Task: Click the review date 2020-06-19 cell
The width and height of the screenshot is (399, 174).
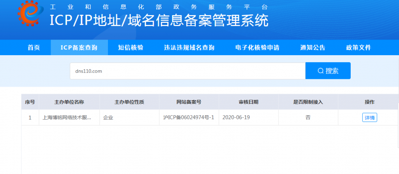Action: point(237,118)
